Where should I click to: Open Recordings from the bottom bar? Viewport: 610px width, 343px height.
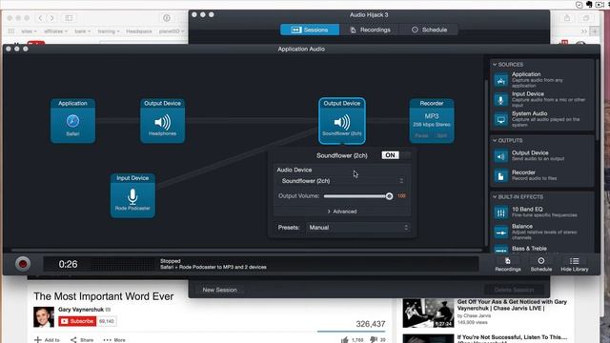(x=508, y=265)
